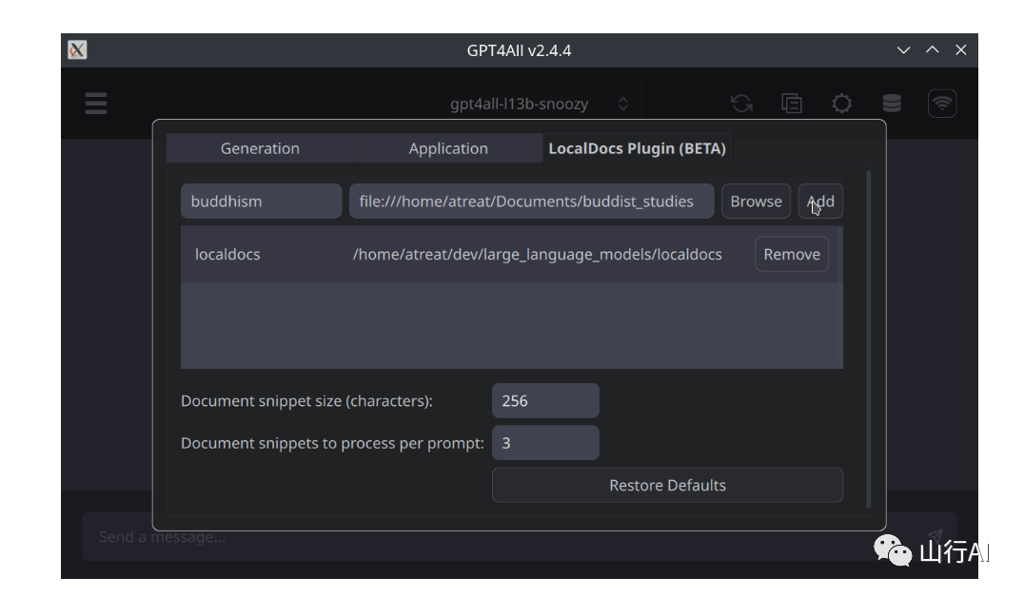
Task: Click the Restore Defaults button
Action: 667,485
